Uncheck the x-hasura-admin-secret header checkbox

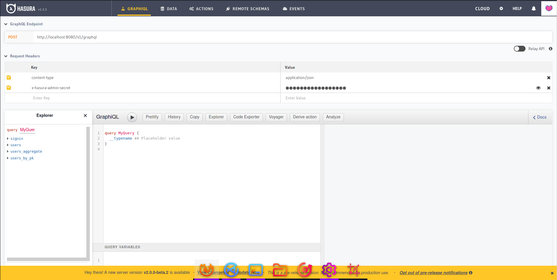9,88
